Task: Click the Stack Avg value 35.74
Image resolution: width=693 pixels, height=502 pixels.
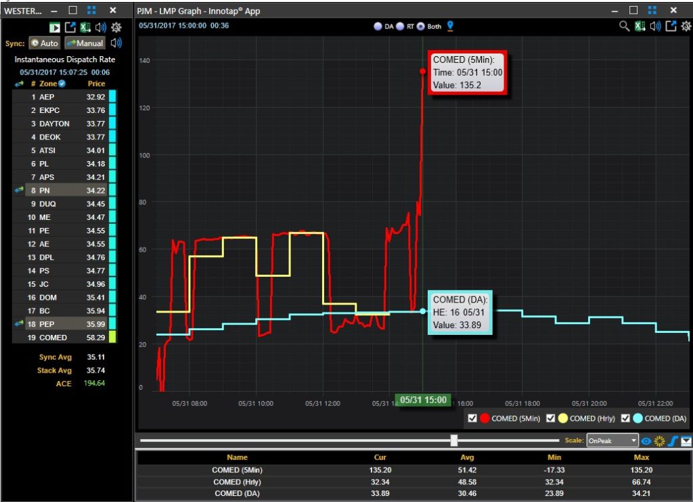Action: pos(96,370)
